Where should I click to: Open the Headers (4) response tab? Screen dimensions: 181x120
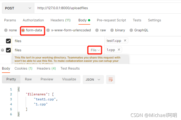pyautogui.click(x=46, y=68)
